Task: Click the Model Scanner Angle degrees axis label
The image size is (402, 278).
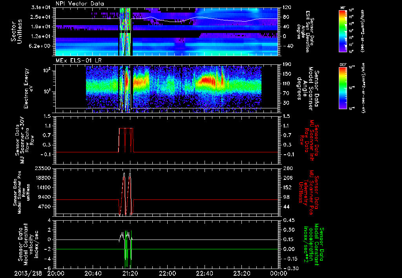Action: pos(308,89)
